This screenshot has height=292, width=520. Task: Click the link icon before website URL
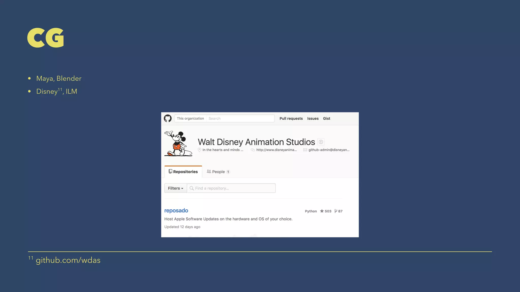click(x=253, y=150)
